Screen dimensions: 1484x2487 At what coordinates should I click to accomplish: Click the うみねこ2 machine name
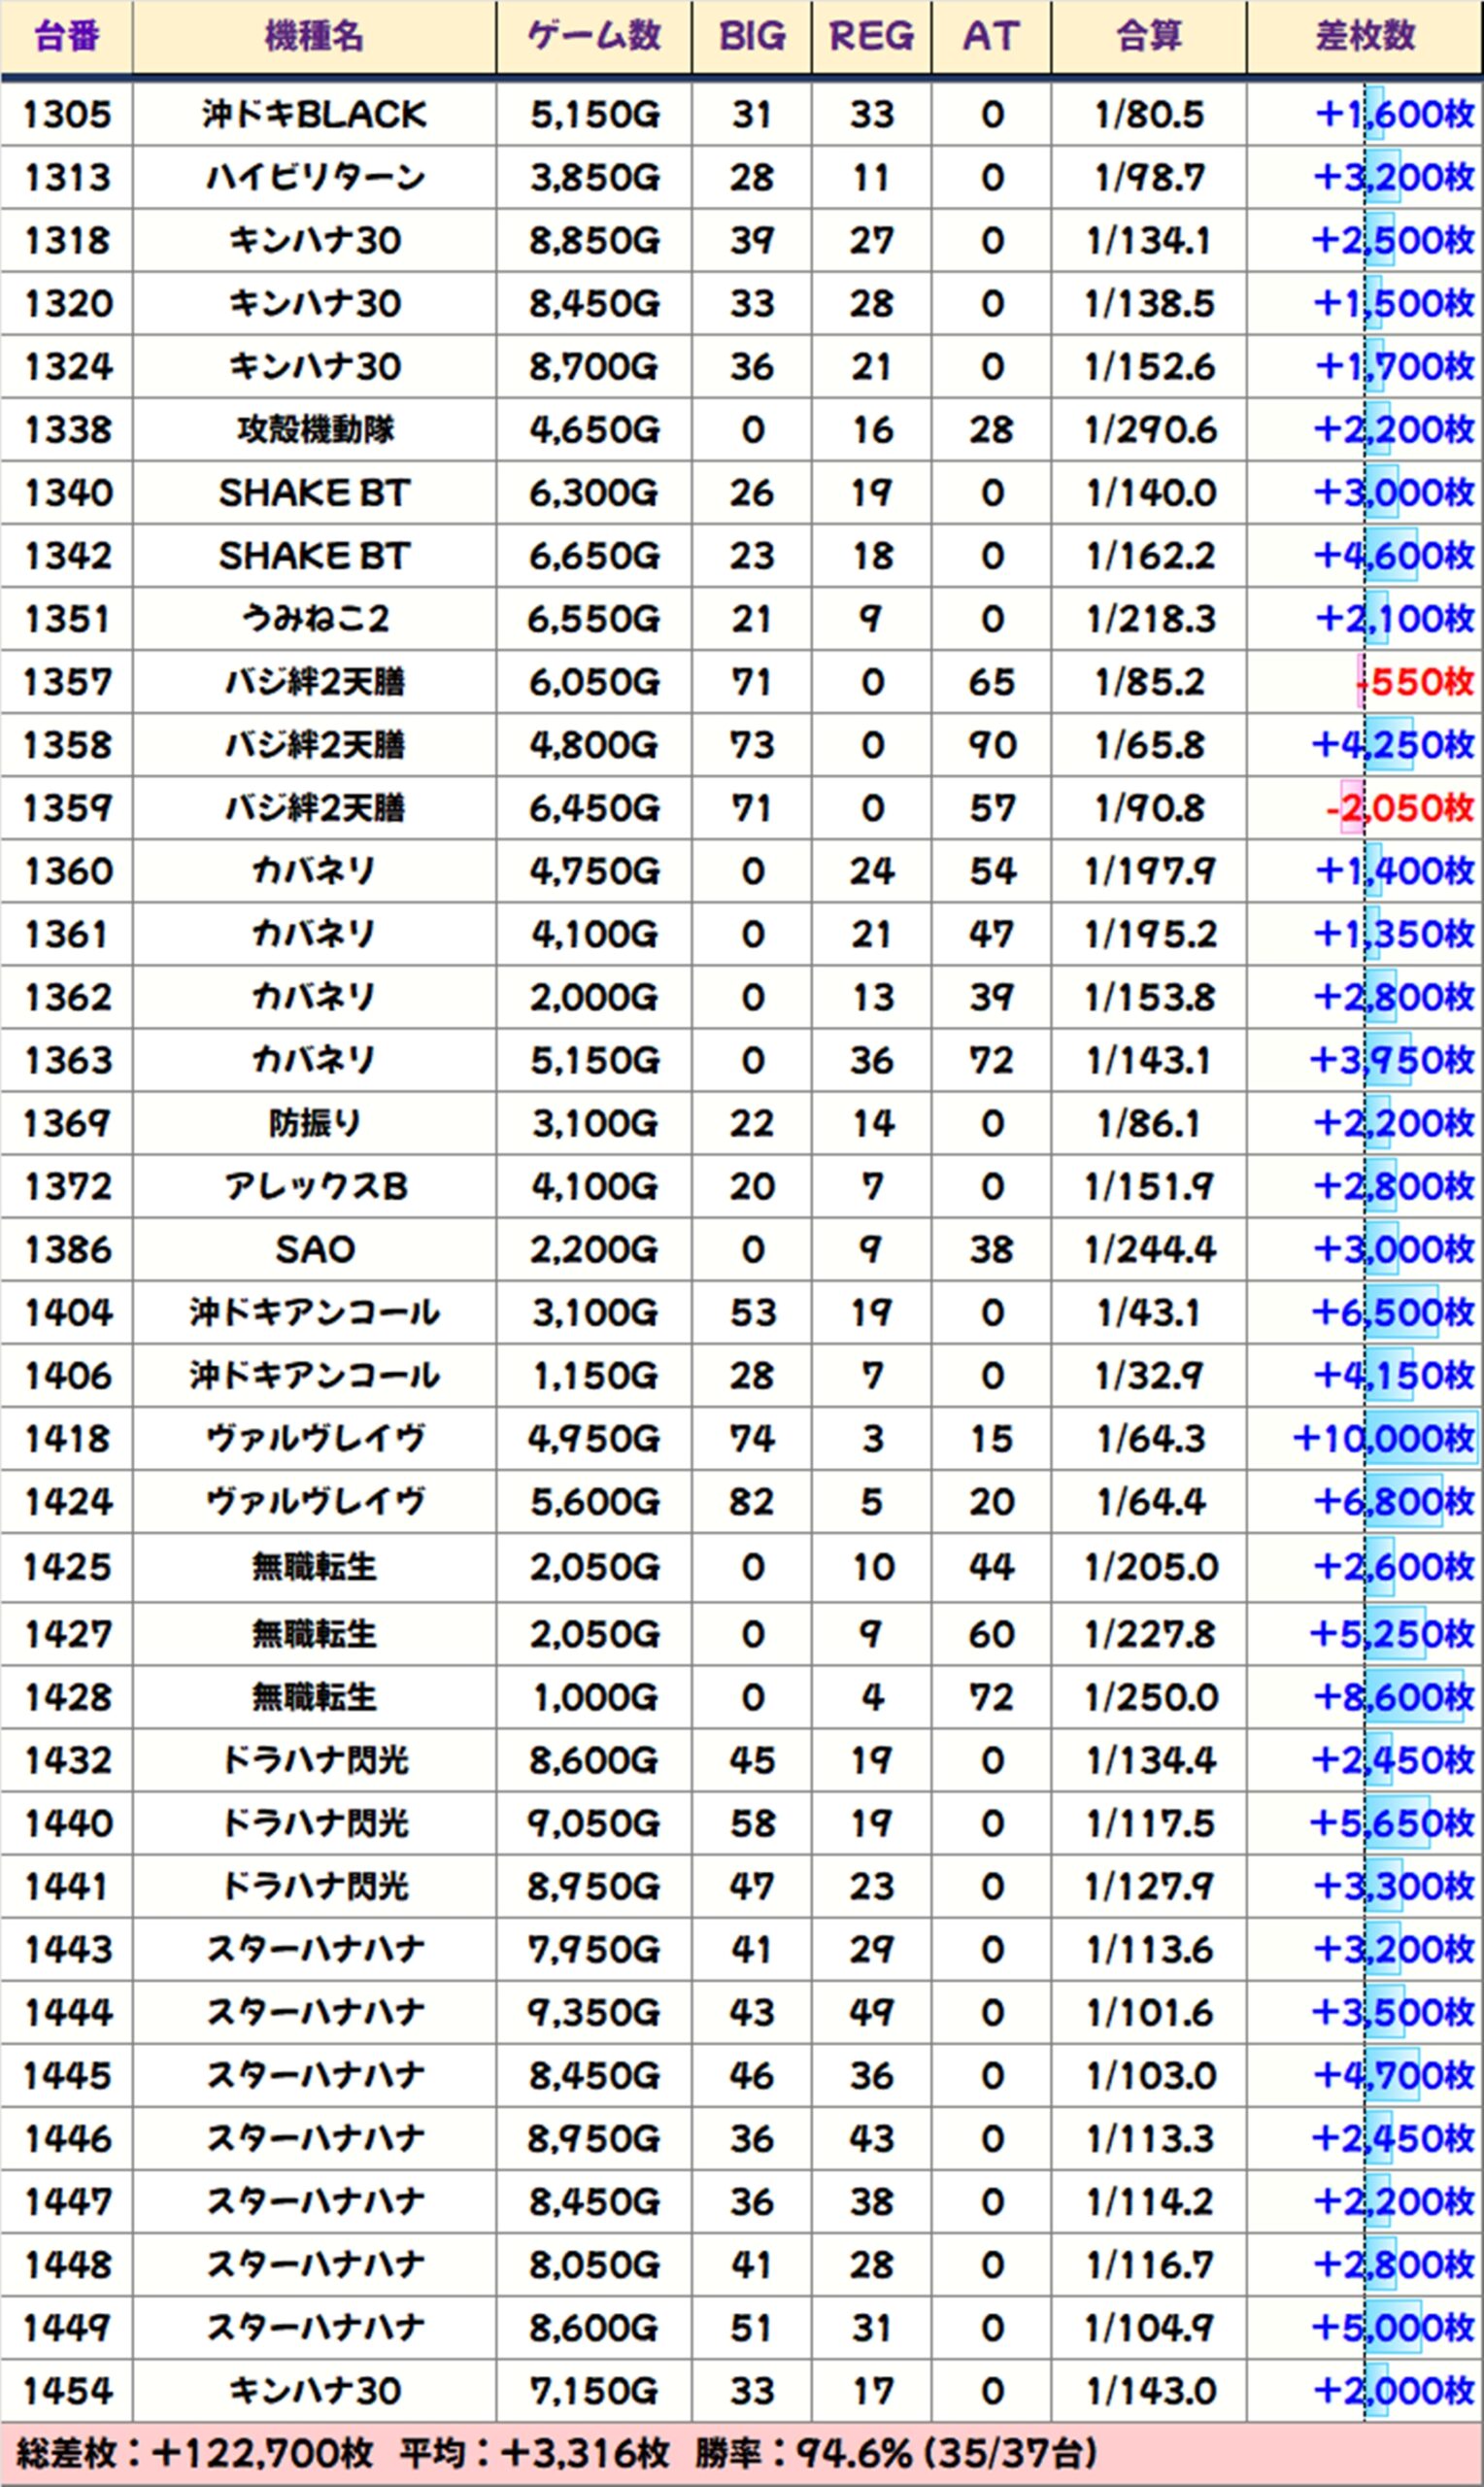tap(314, 619)
